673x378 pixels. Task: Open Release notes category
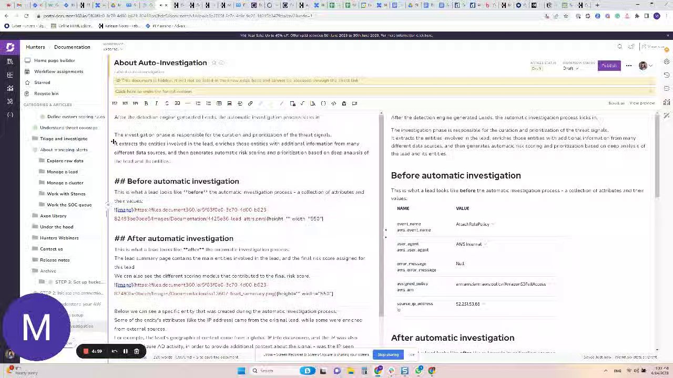coord(55,260)
